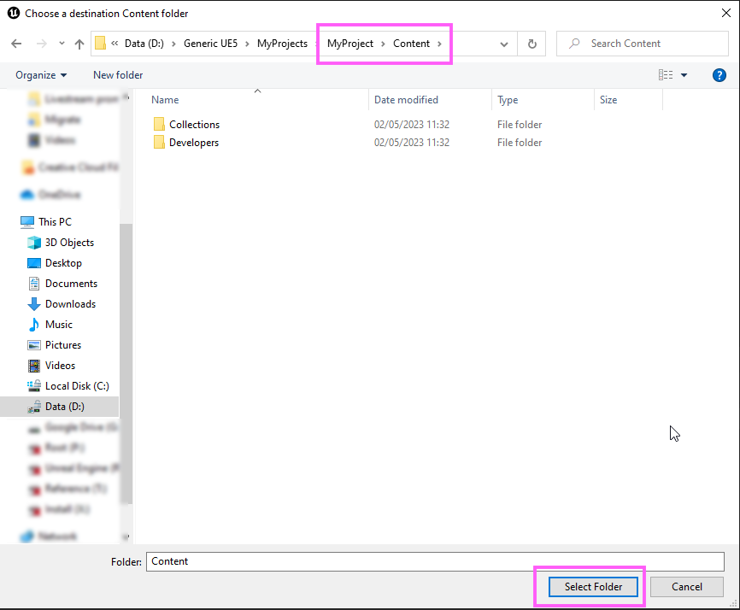Click the This PC computer icon
This screenshot has width=740, height=610.
[27, 222]
